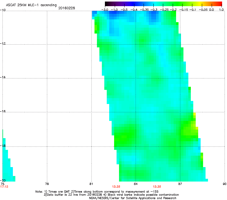227x200 pixels.
Task: Click the red 17:15 time label
Action: (4, 187)
